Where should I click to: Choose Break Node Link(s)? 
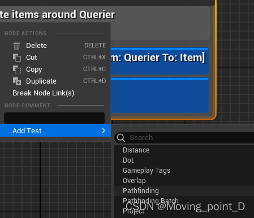[x=43, y=93]
